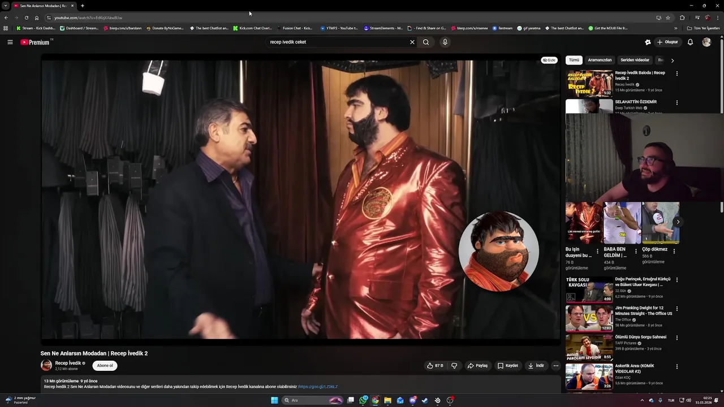Open the Jim Pranking Dwight thumbnail
This screenshot has width=724, height=407.
pyautogui.click(x=589, y=318)
